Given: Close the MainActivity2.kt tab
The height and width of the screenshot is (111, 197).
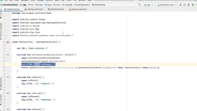Looking at the screenshot, I should [66, 9].
